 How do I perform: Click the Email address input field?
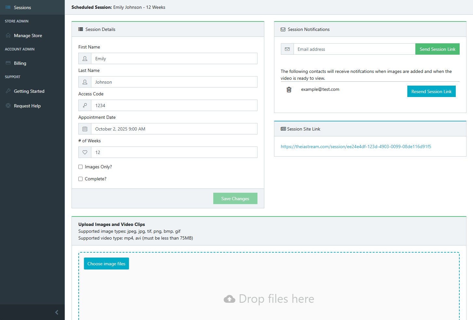click(354, 49)
